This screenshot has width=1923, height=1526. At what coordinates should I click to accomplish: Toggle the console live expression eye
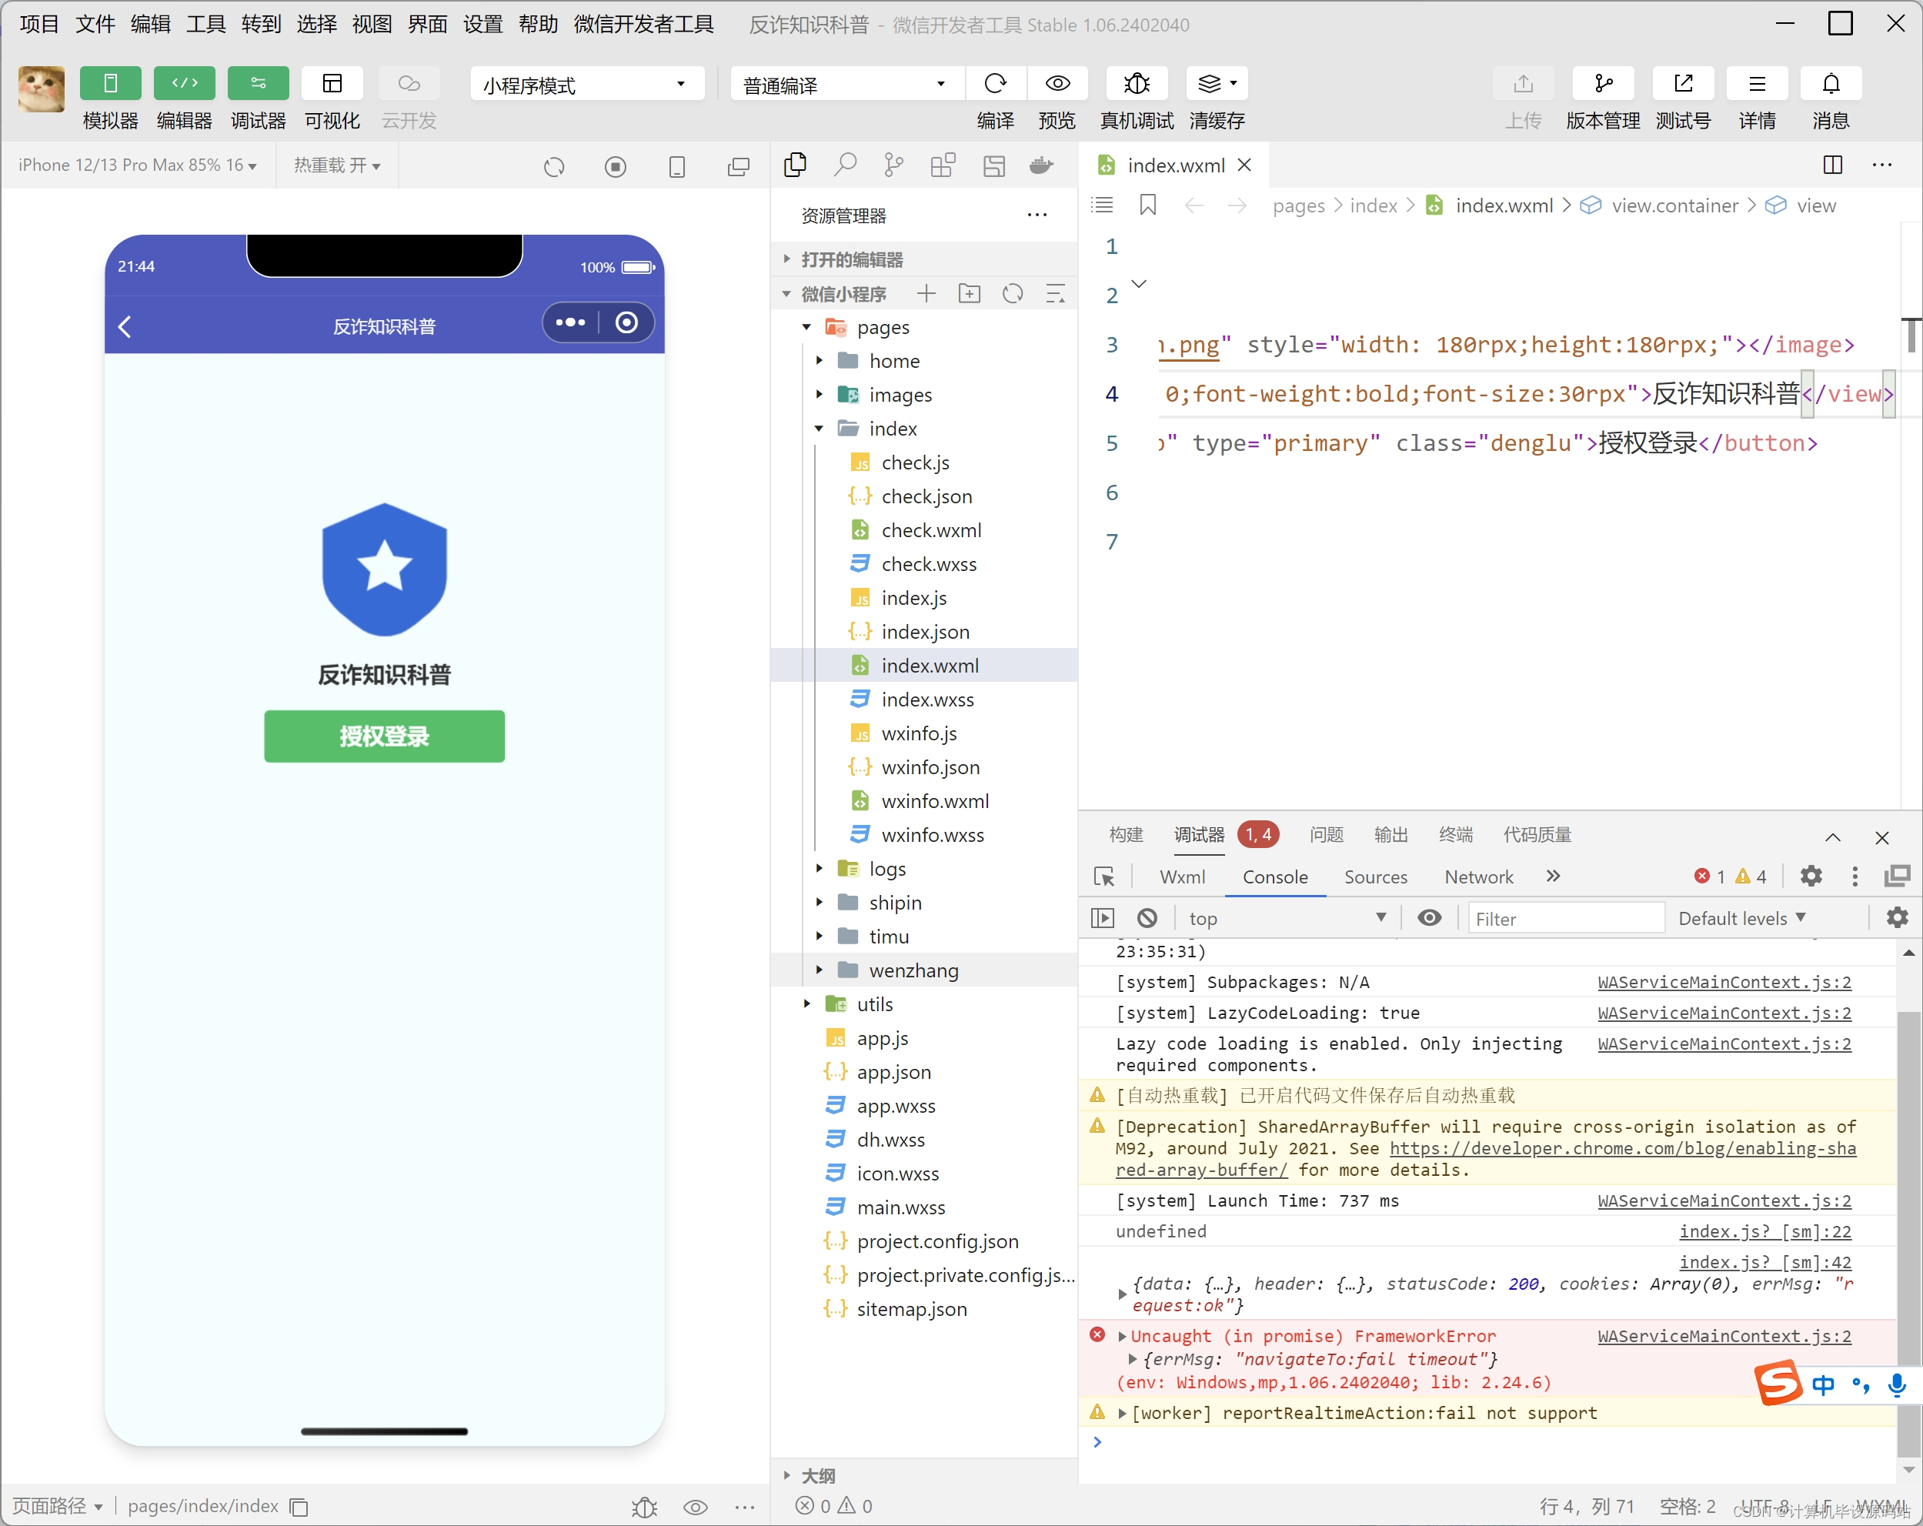tap(1429, 918)
